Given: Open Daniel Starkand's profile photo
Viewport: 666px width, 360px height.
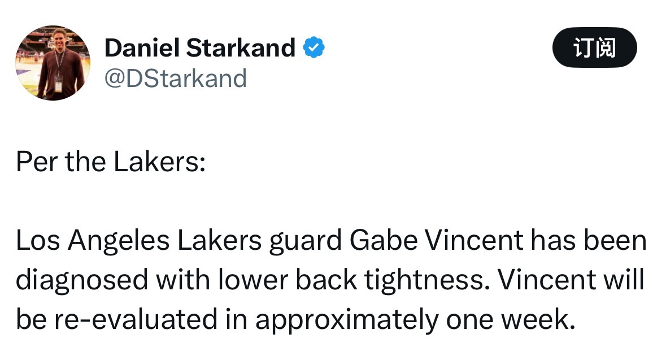Looking at the screenshot, I should pyautogui.click(x=53, y=63).
